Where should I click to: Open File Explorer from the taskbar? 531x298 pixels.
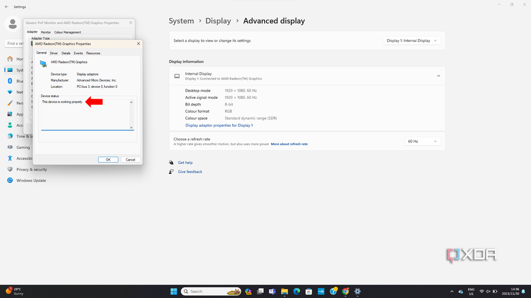[x=284, y=291]
